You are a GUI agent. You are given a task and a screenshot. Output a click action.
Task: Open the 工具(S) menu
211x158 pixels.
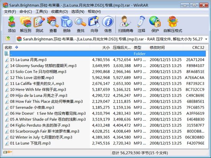pos(41,12)
